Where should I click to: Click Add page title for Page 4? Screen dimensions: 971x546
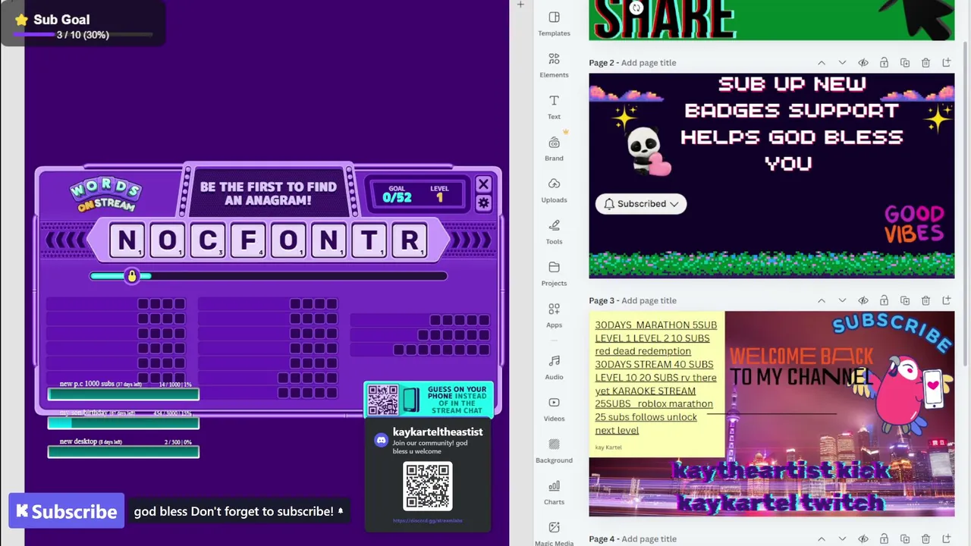tap(649, 539)
